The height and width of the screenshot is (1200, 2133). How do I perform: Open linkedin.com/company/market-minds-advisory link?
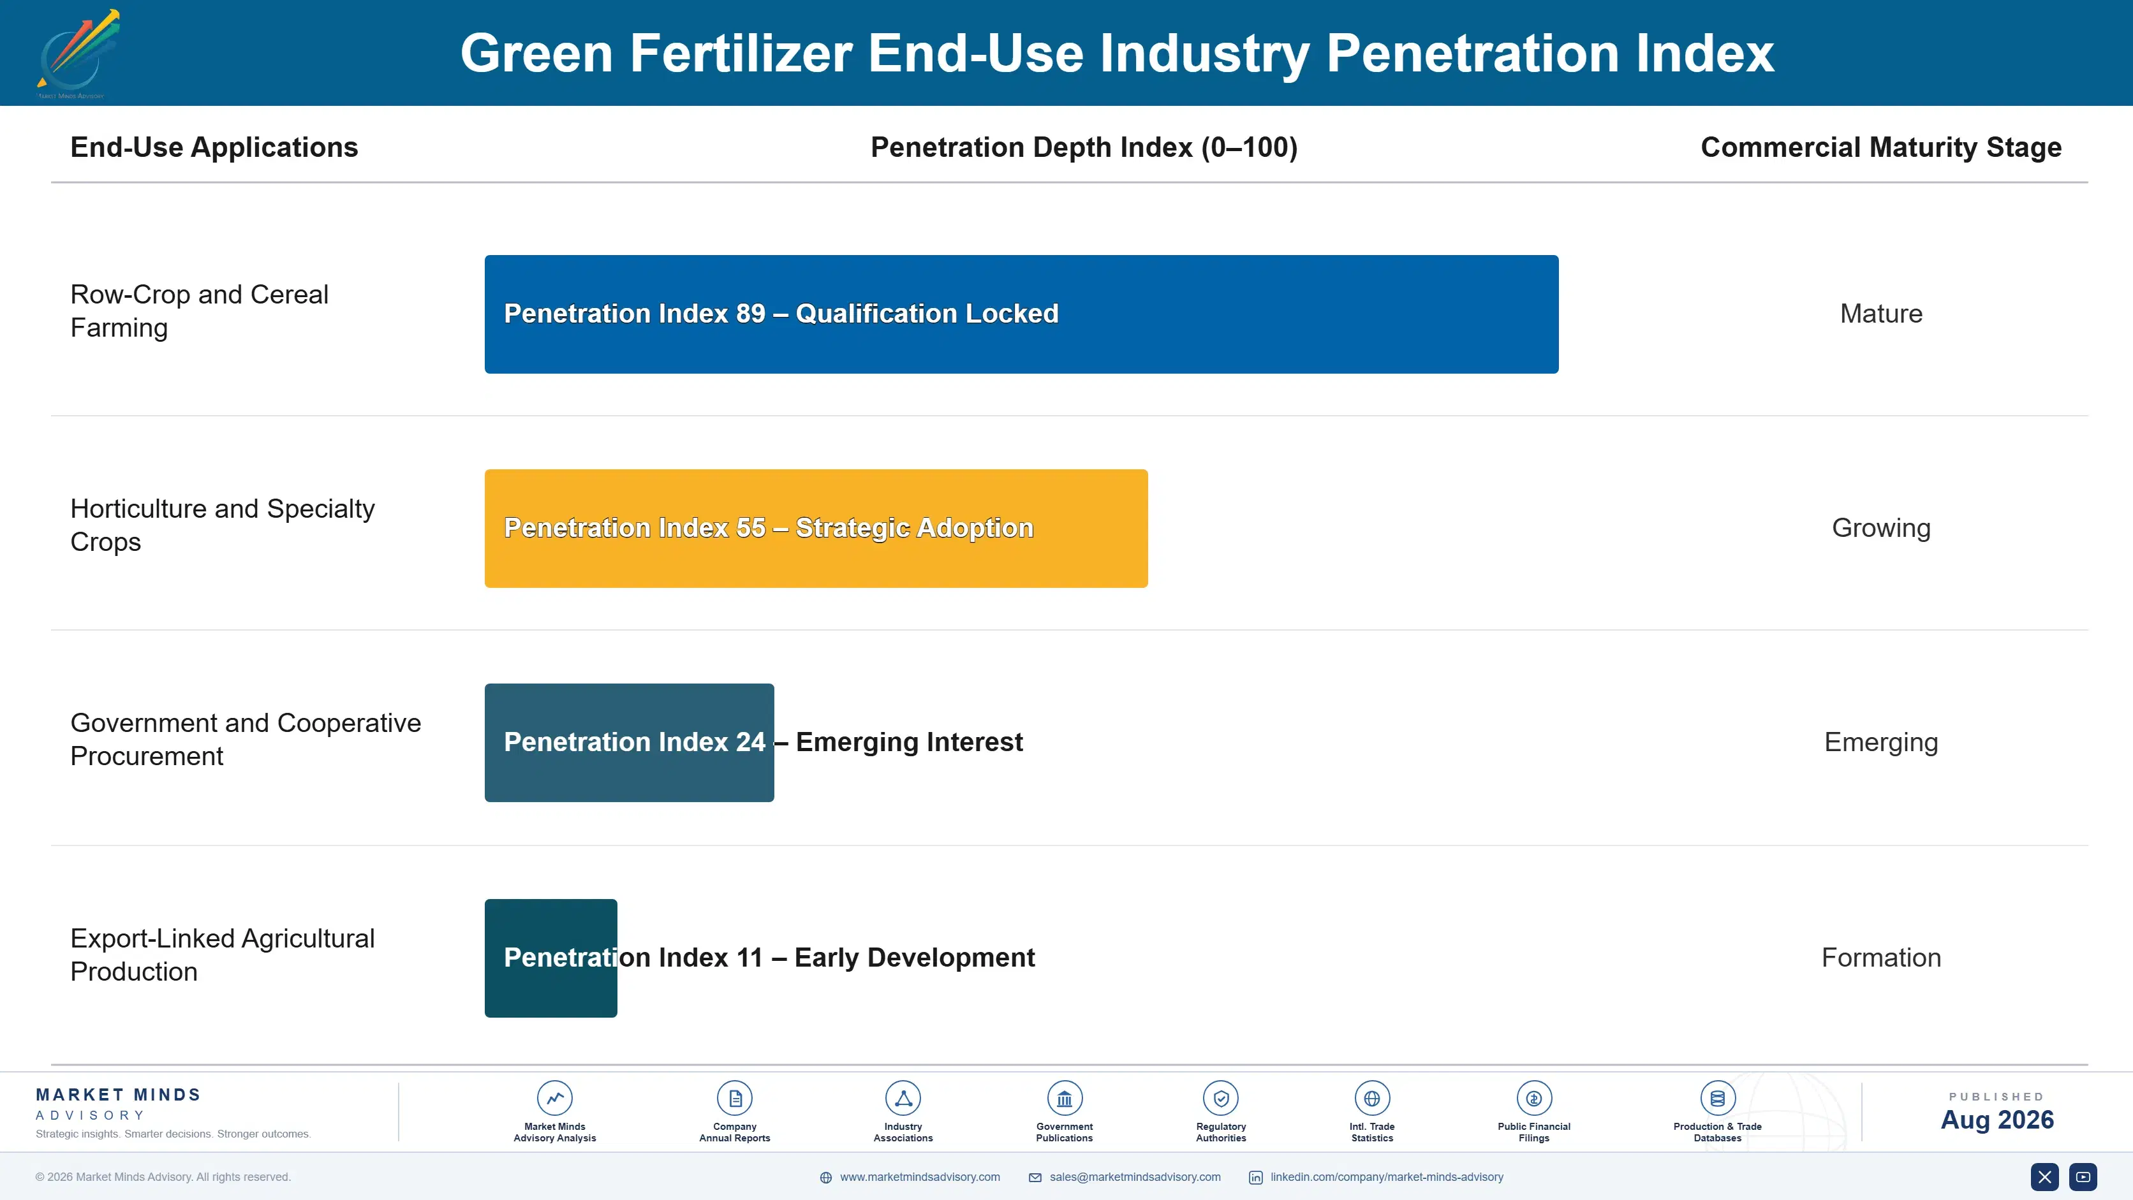pos(1387,1177)
